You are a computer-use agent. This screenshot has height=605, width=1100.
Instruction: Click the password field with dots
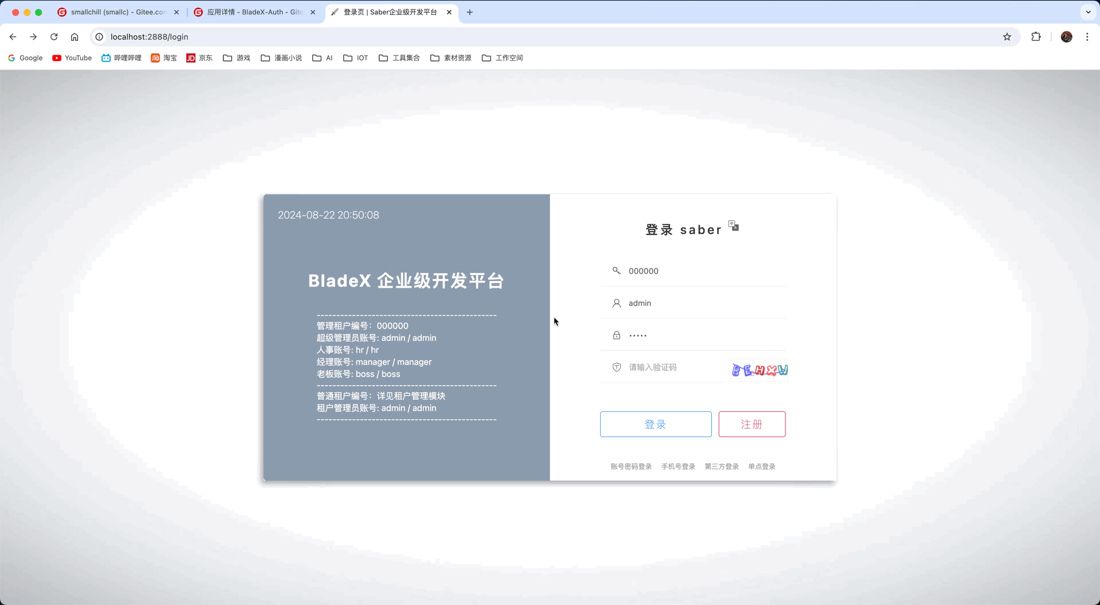tap(693, 335)
